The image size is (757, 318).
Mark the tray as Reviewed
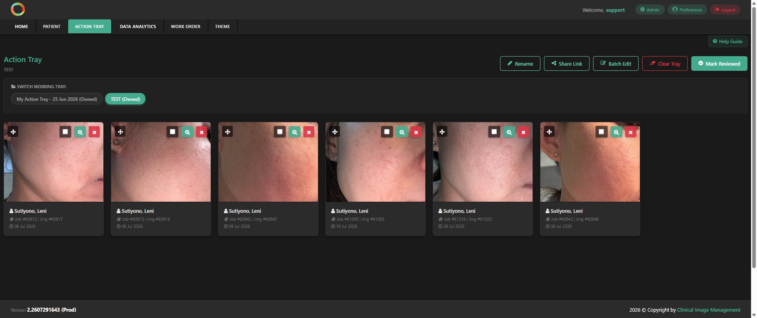(x=719, y=64)
